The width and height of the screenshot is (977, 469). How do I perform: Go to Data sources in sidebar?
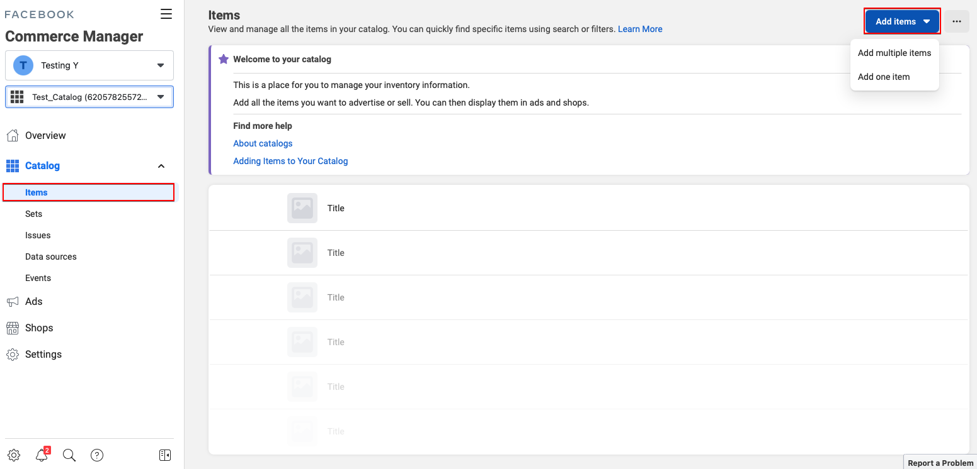pyautogui.click(x=51, y=257)
